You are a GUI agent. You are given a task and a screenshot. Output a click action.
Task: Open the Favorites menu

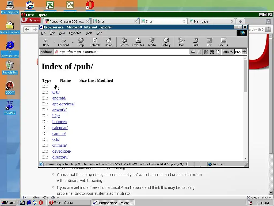[75, 33]
